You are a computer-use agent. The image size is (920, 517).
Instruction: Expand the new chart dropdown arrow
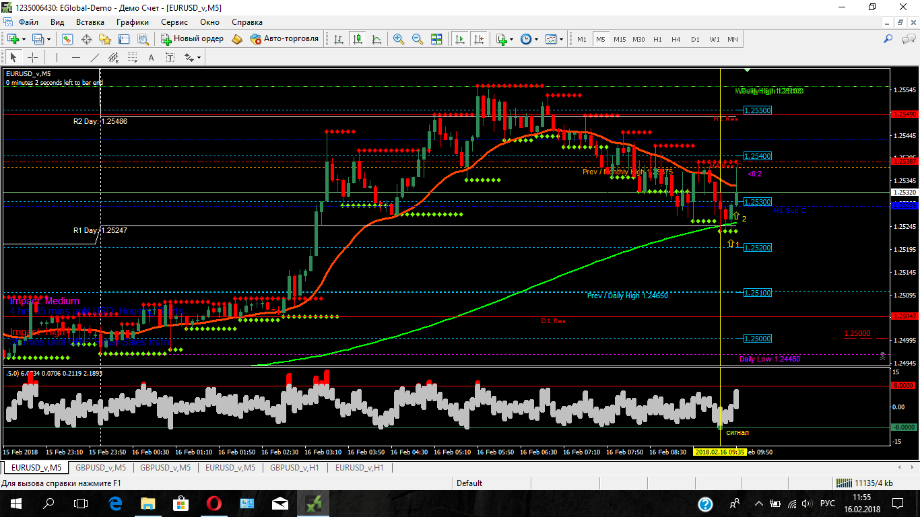pyautogui.click(x=23, y=39)
